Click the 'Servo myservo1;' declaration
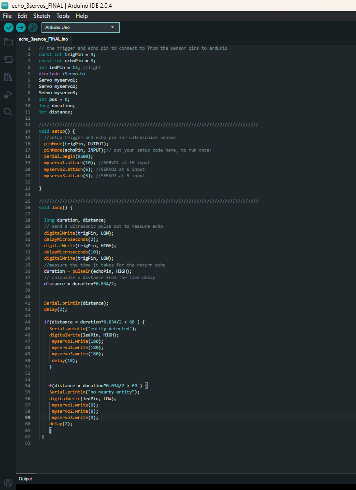 coord(58,80)
